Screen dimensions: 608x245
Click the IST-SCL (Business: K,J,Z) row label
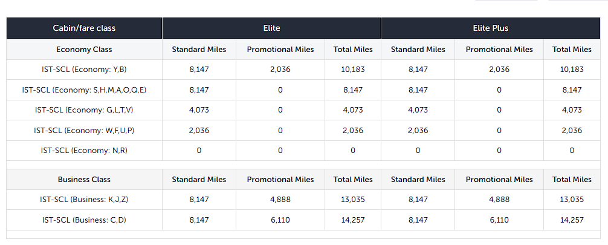point(84,200)
